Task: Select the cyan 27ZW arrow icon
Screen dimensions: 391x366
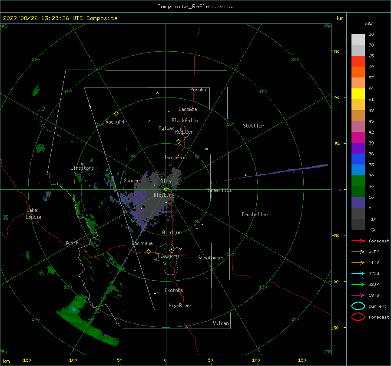Action: 358,273
